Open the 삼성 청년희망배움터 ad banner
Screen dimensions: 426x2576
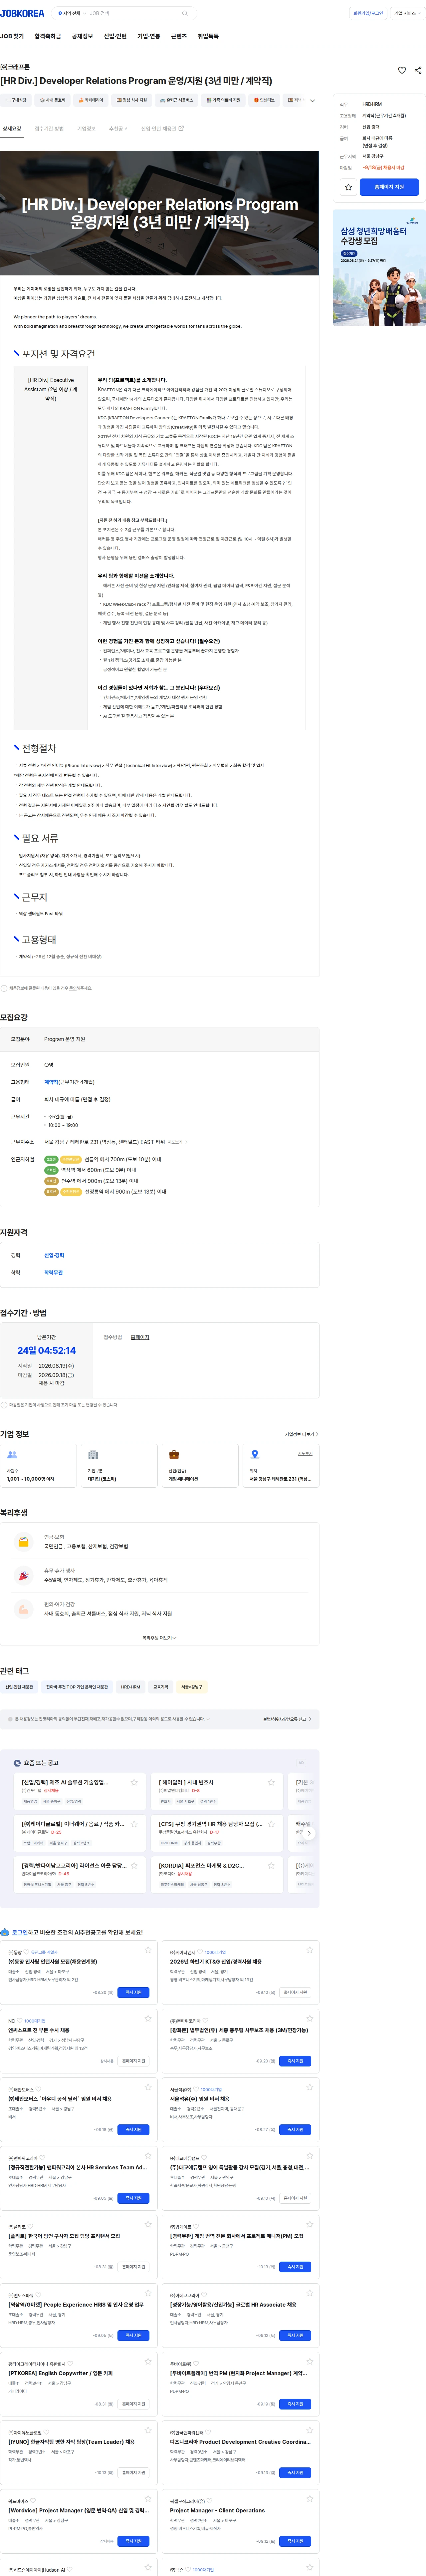[x=379, y=268]
